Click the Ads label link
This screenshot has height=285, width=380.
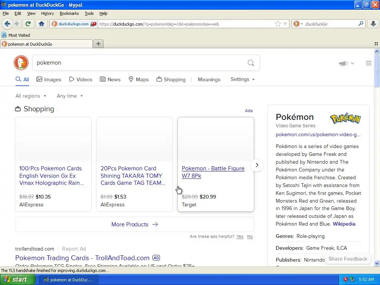coord(249,111)
